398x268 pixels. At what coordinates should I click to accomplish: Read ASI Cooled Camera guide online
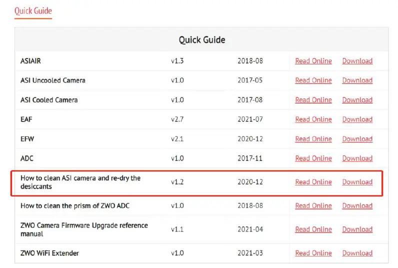point(313,100)
